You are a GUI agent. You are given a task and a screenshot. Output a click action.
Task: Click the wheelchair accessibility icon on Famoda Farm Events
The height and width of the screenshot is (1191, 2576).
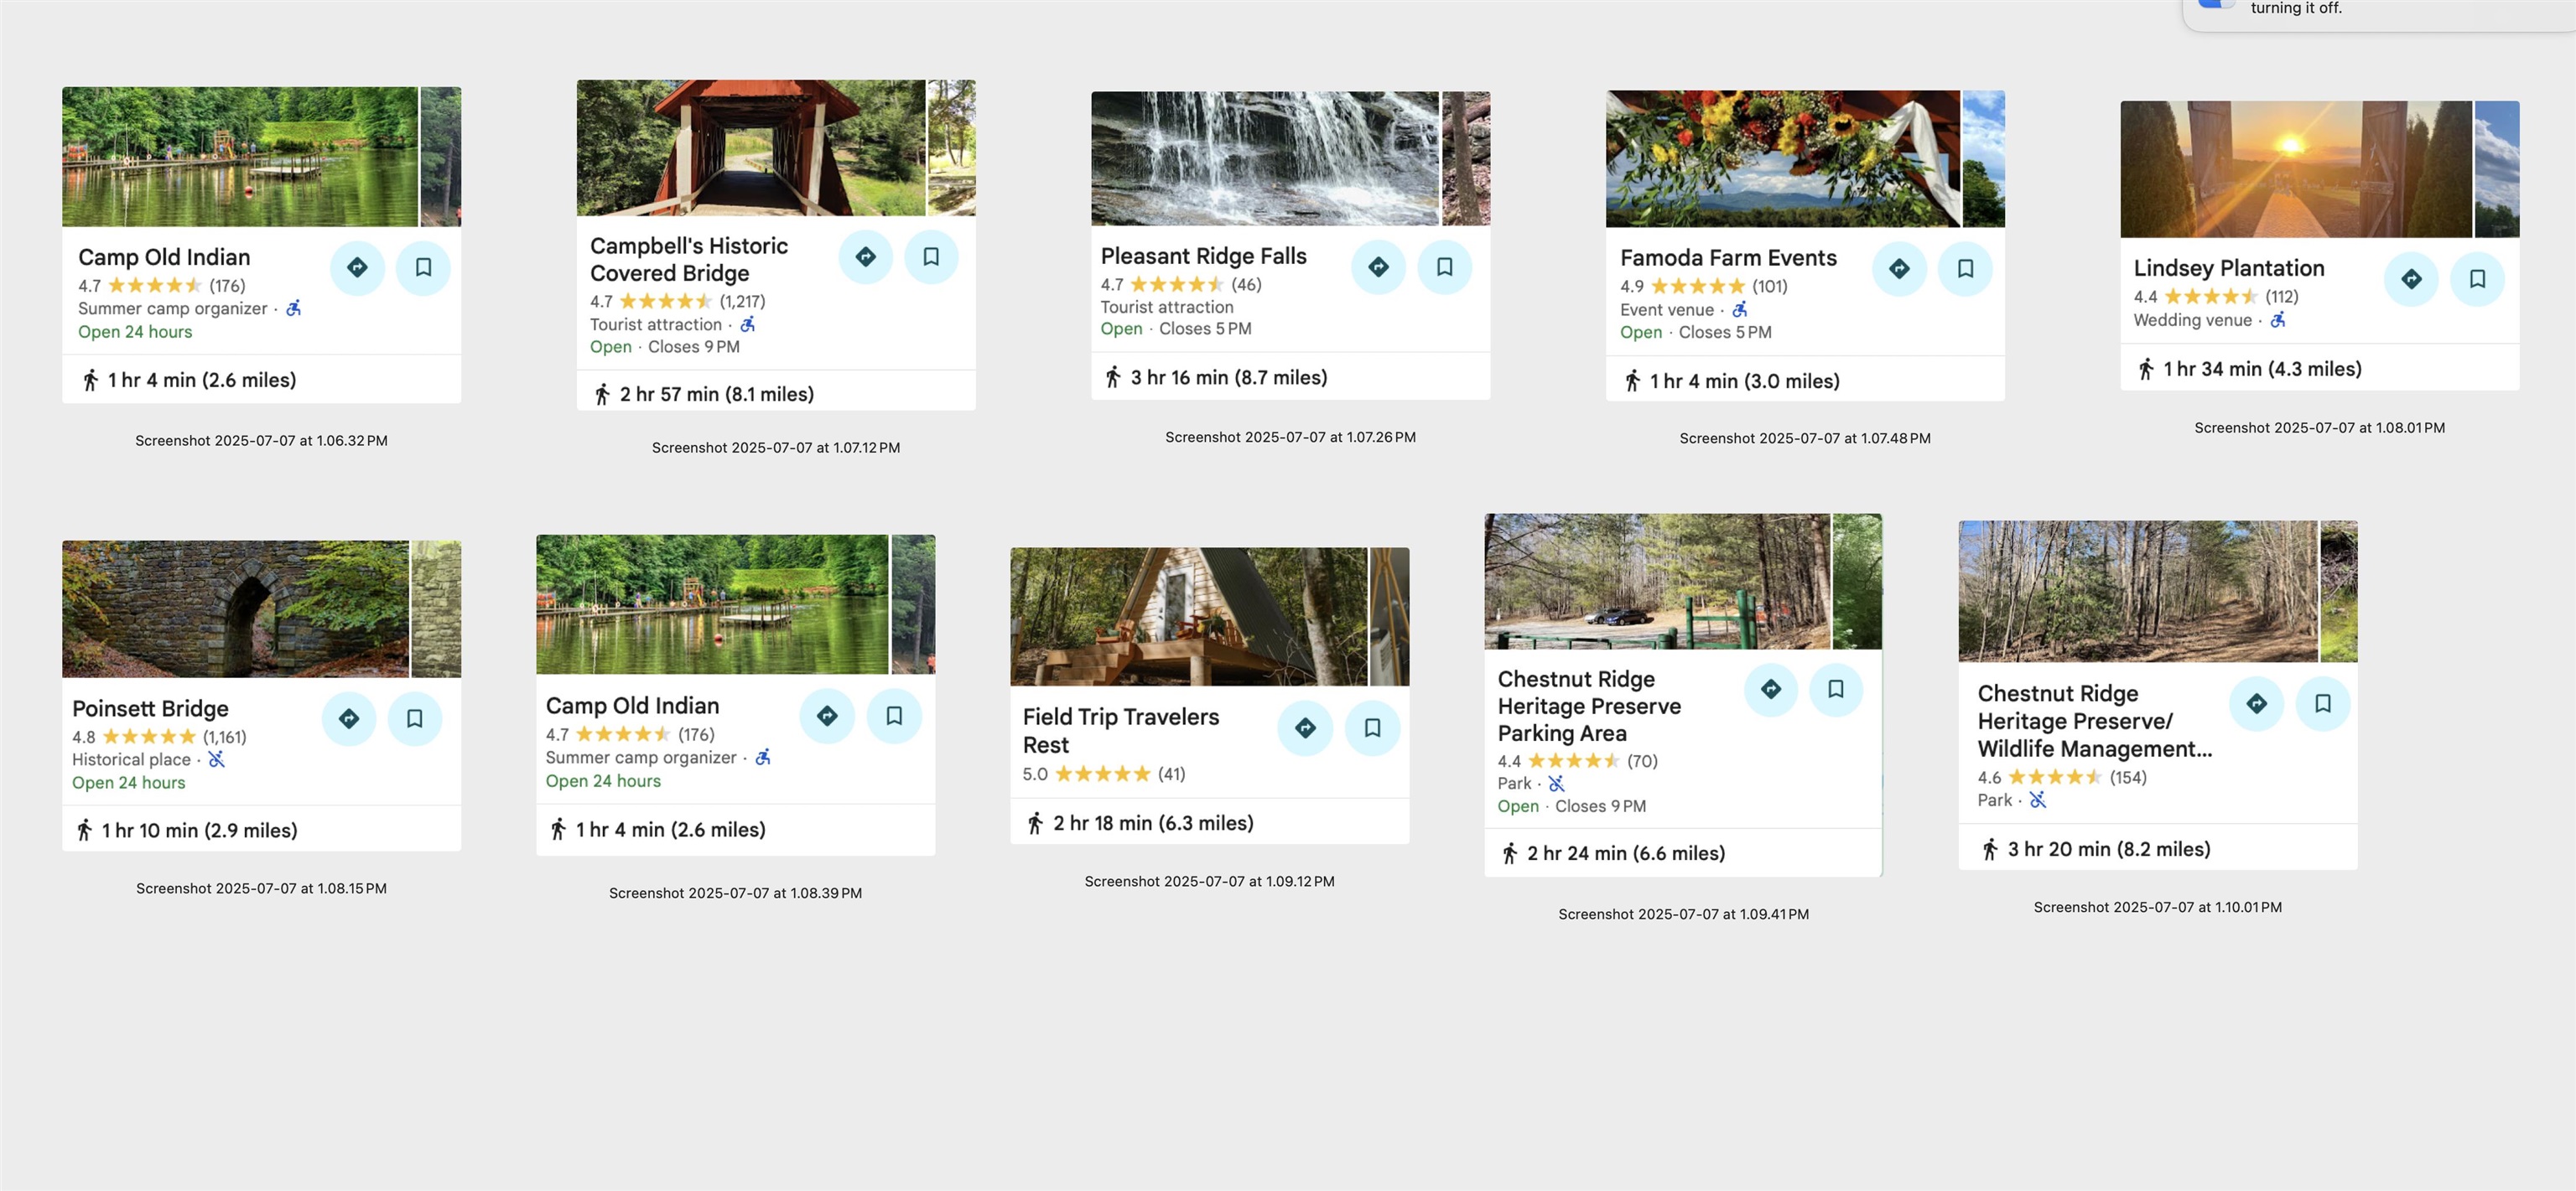tap(1740, 310)
